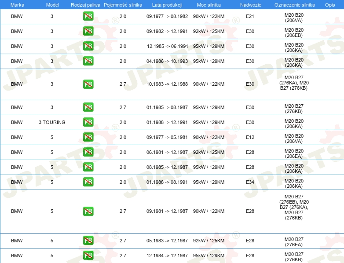Select the 95kW / 129KM cell in the E34 row

[209, 182]
